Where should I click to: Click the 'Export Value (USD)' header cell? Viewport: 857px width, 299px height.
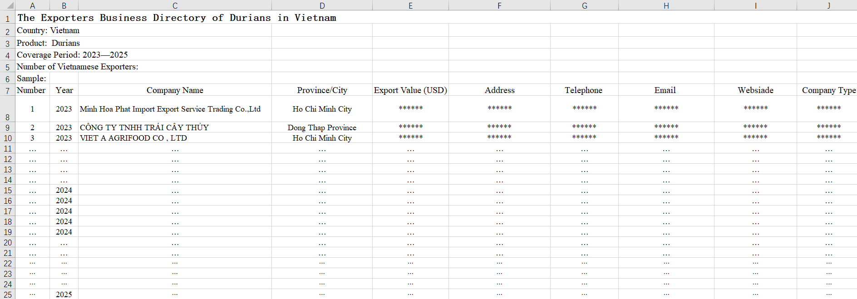410,90
